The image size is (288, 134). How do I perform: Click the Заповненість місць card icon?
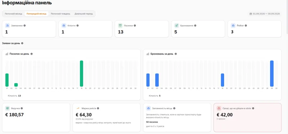click(148, 108)
